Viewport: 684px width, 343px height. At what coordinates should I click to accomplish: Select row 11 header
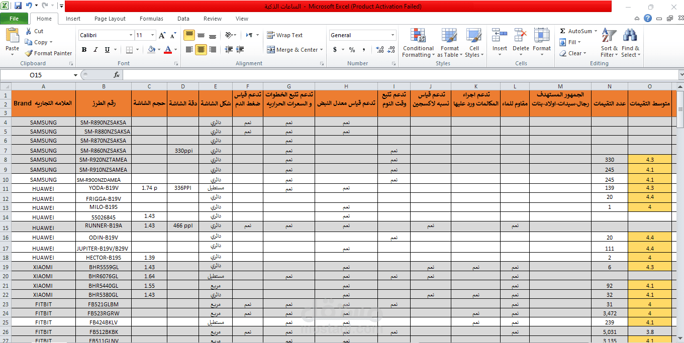pyautogui.click(x=6, y=189)
